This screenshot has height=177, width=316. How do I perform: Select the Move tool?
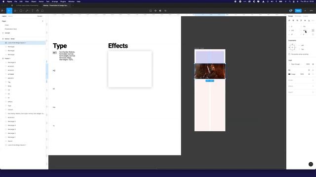[9, 11]
